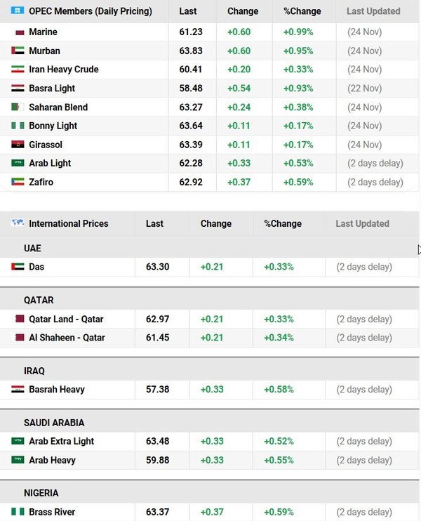This screenshot has height=521, width=421.
Task: Select the Zafiro crude row name
Action: pyautogui.click(x=41, y=182)
